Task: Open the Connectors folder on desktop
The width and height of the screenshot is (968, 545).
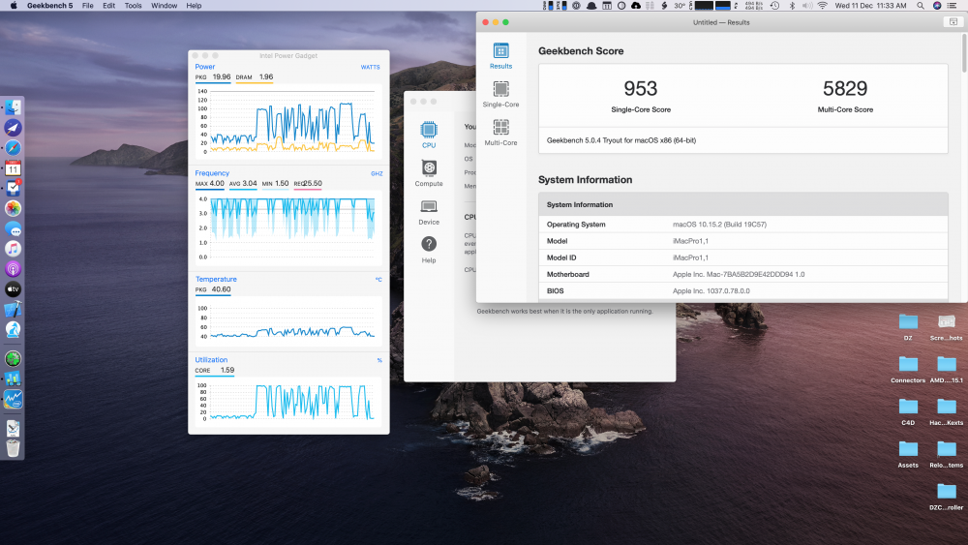Action: click(908, 370)
